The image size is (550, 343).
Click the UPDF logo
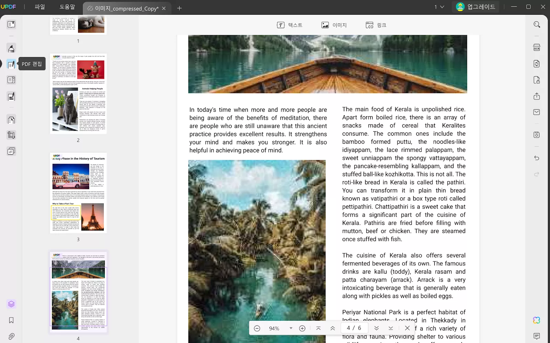(8, 7)
